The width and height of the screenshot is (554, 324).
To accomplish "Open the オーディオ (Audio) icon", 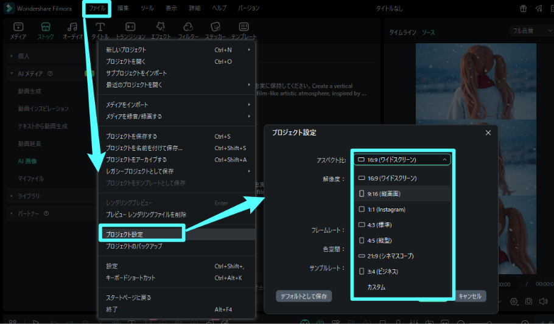I will pos(72,28).
